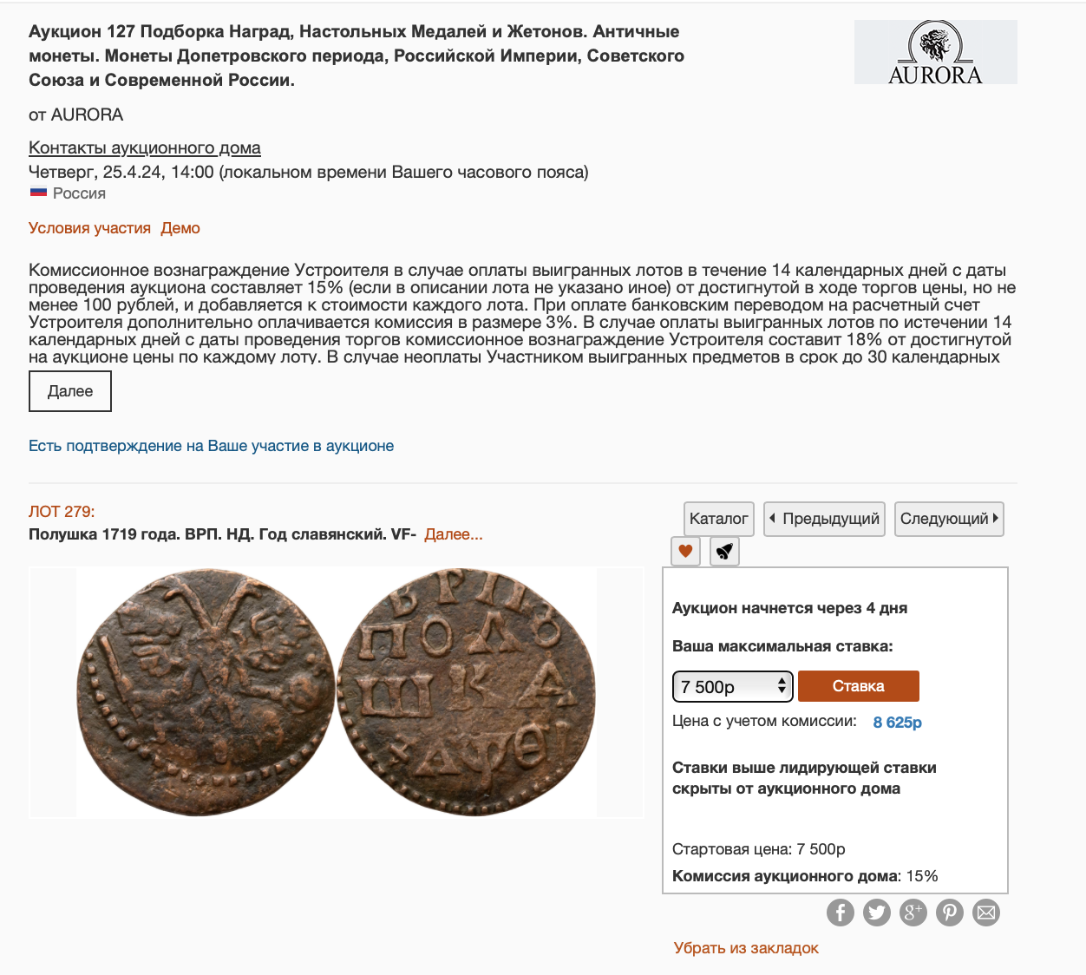Open the coin photo thumbnail
The image size is (1086, 975).
337,692
